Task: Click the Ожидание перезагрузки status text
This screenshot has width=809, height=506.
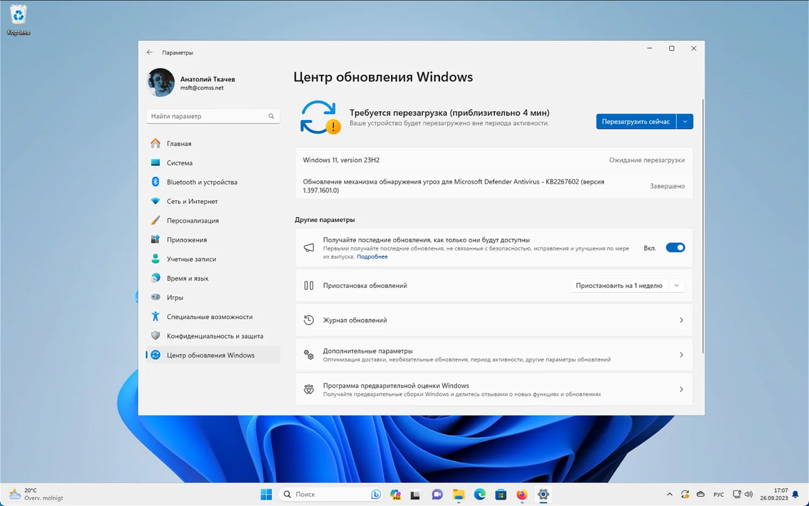Action: pyautogui.click(x=647, y=160)
